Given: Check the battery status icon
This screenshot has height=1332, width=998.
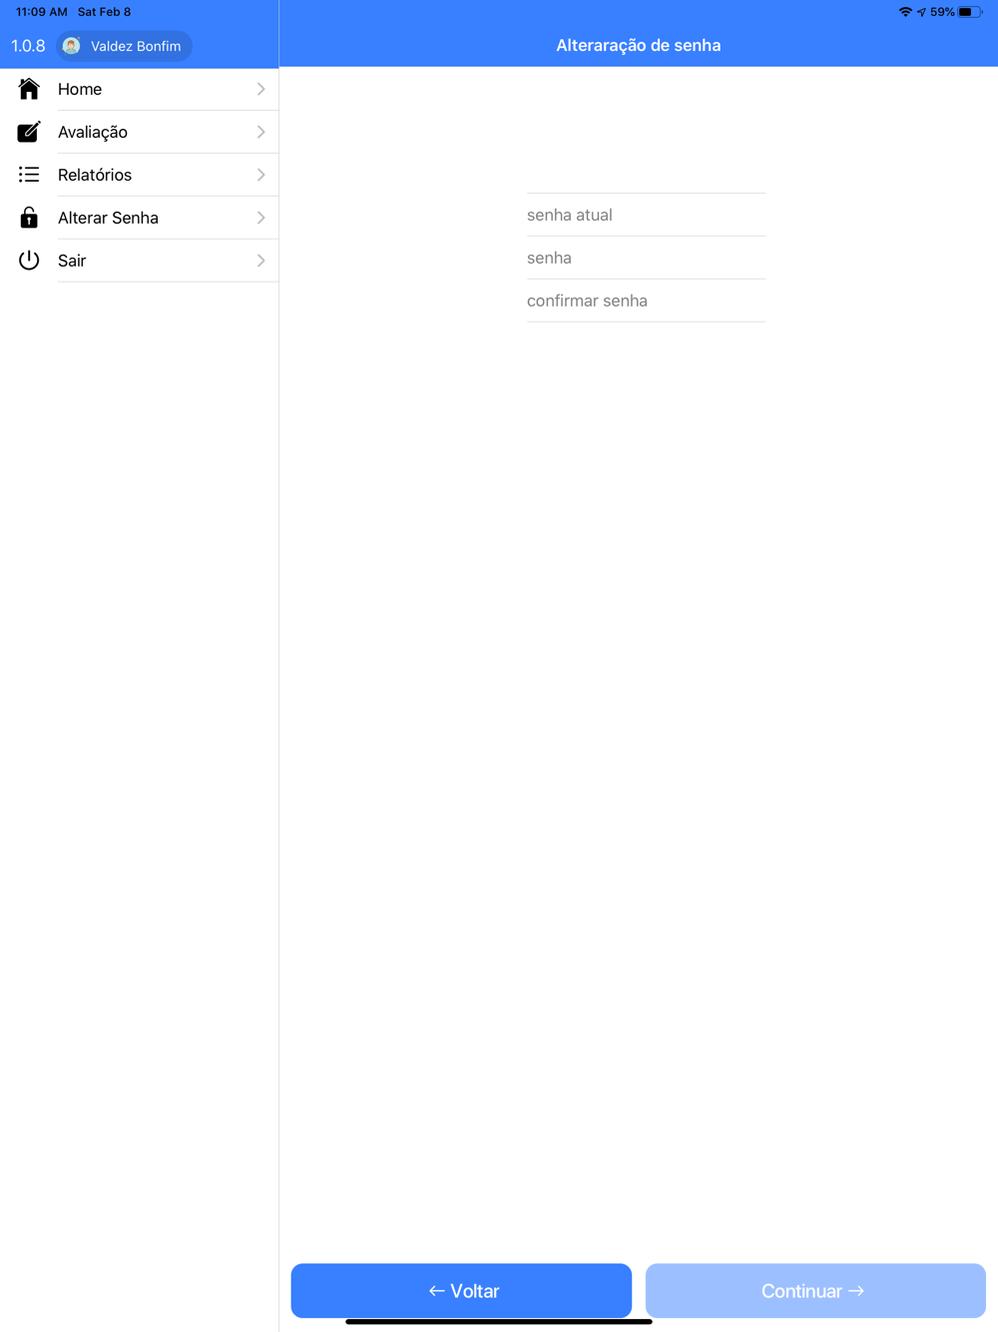Looking at the screenshot, I should (970, 12).
